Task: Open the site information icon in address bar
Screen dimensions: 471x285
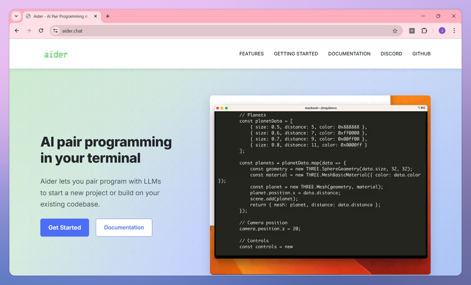Action: click(55, 31)
